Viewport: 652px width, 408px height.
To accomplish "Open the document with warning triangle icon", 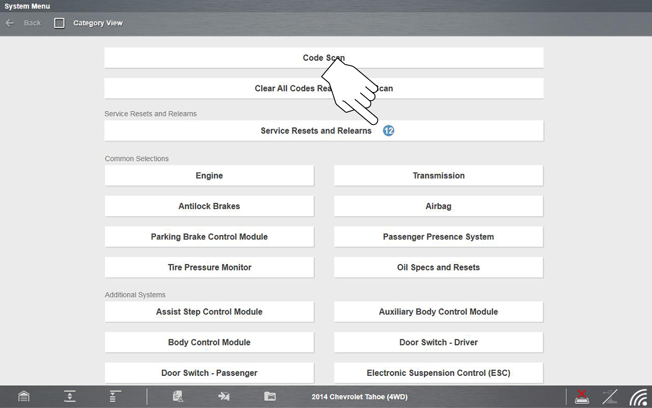I will point(178,397).
